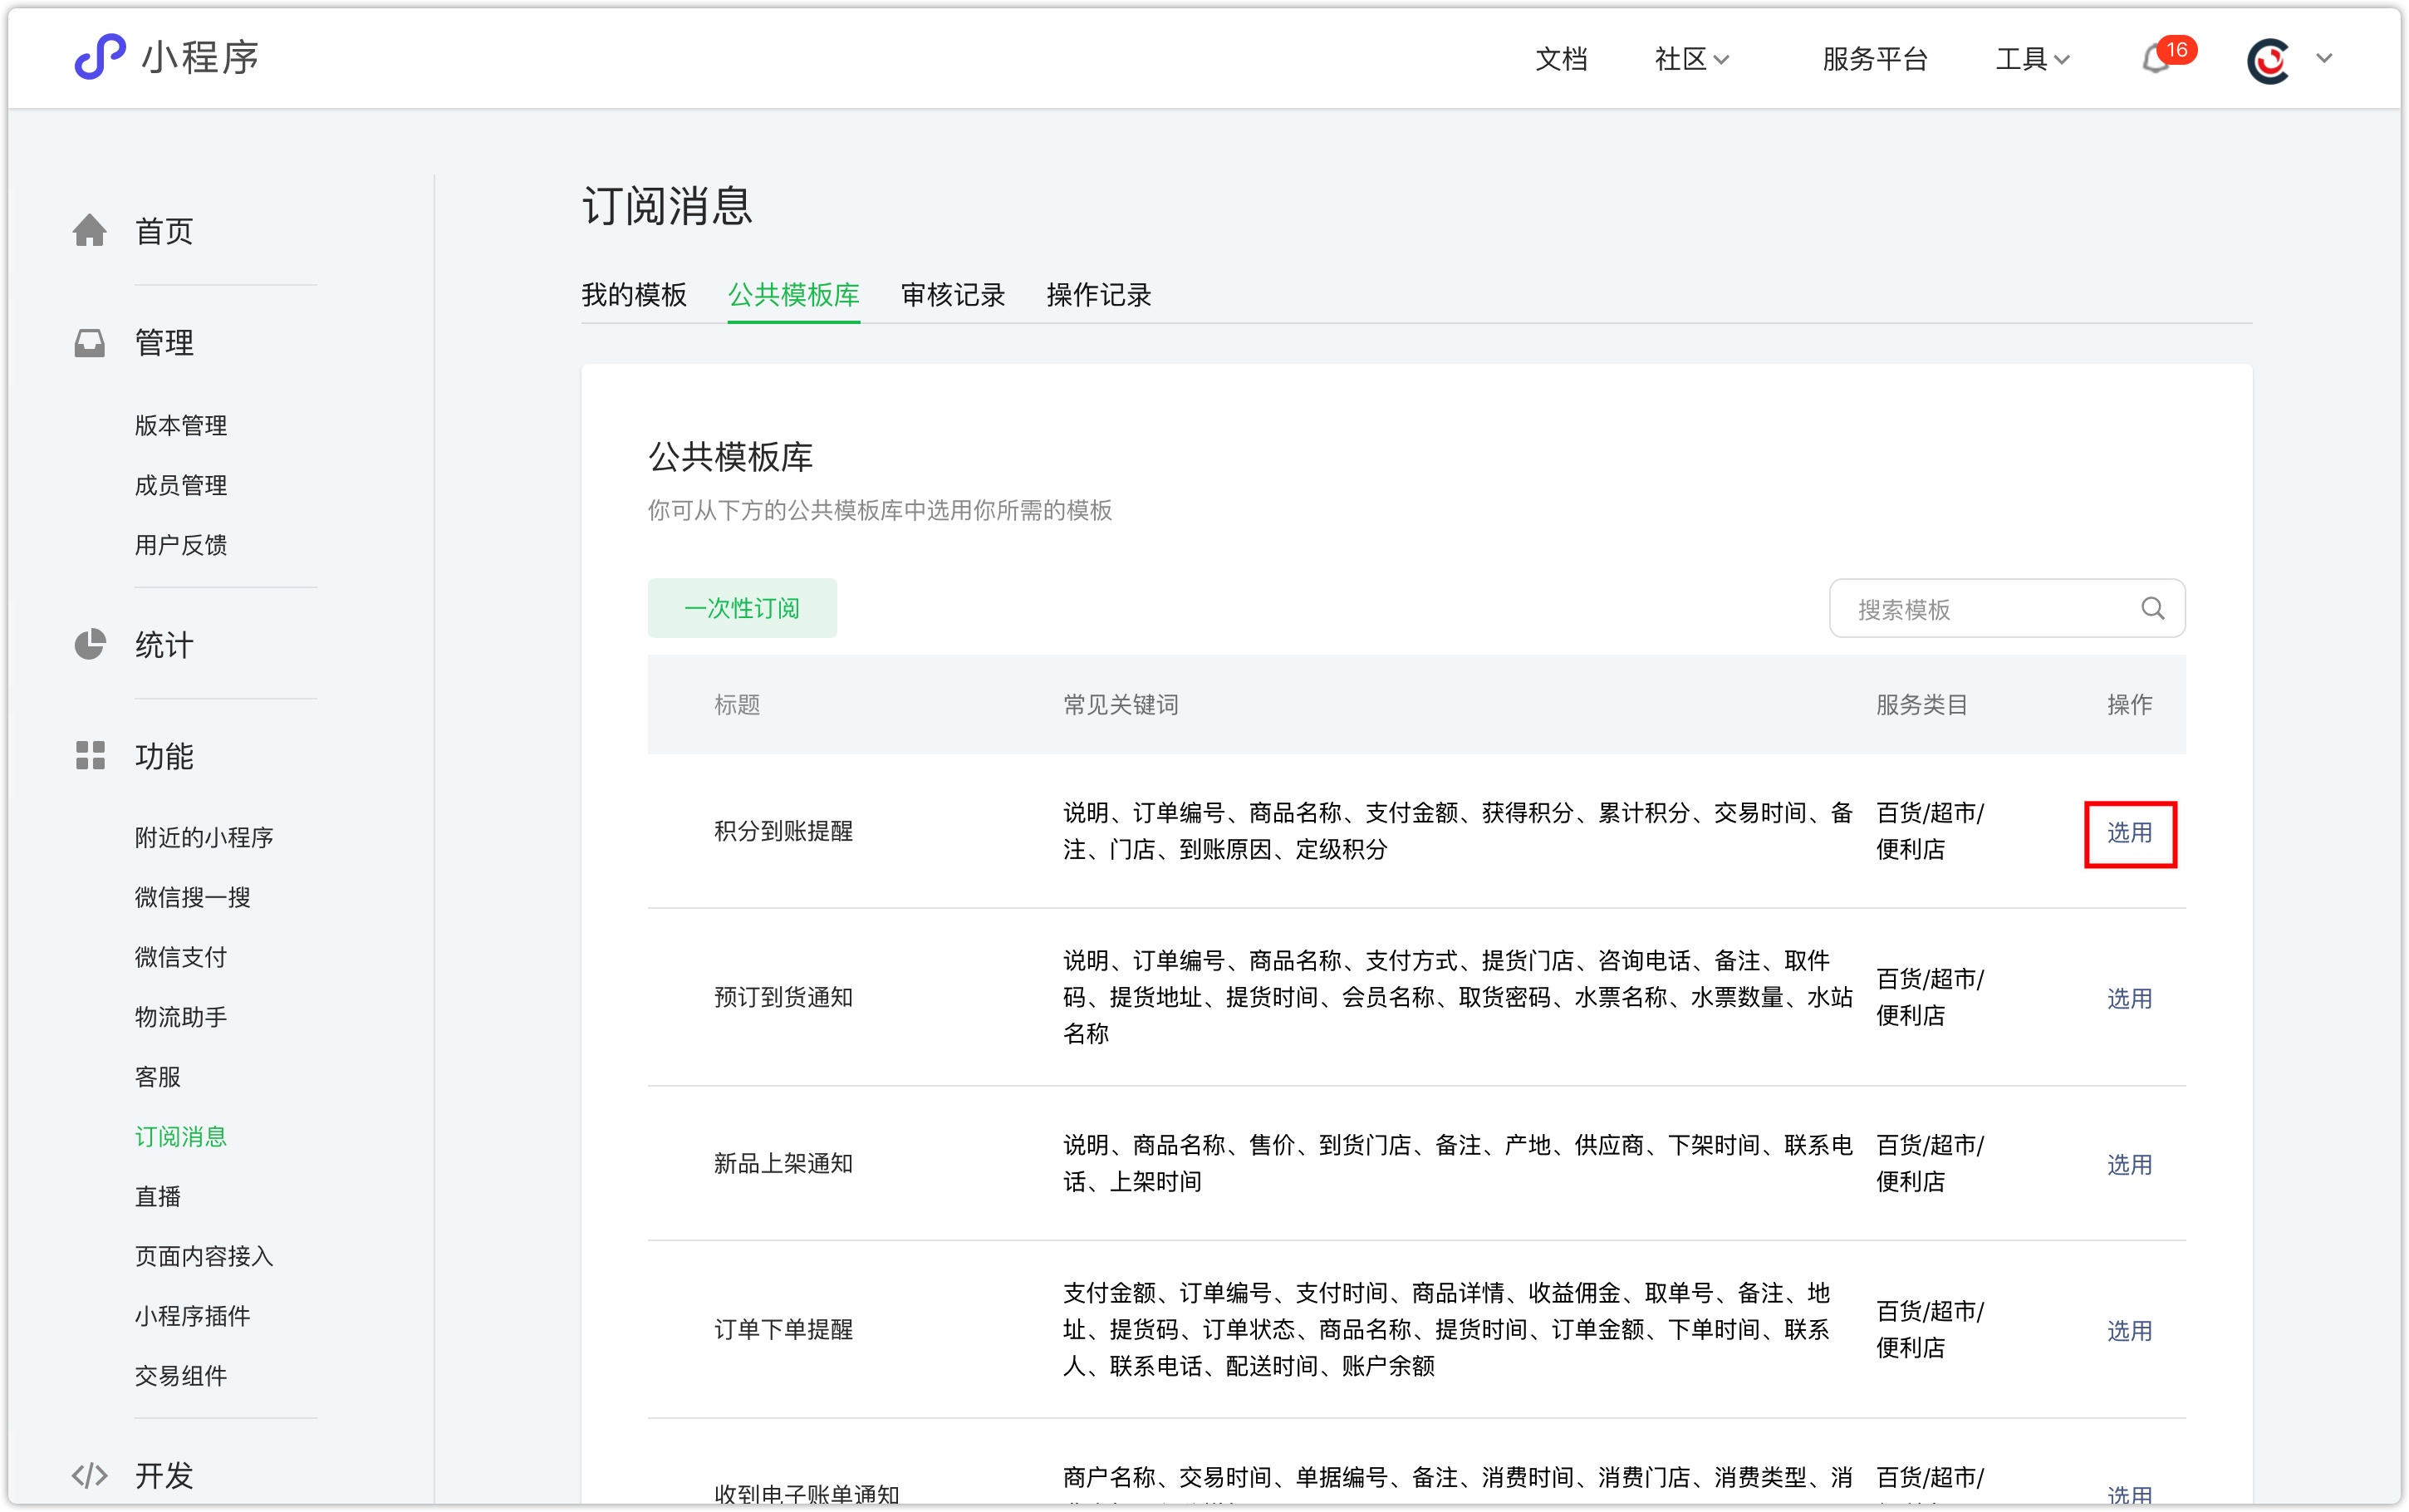The width and height of the screenshot is (2409, 1512).
Task: Open 小程序插件 in the sidebar
Action: pos(193,1317)
